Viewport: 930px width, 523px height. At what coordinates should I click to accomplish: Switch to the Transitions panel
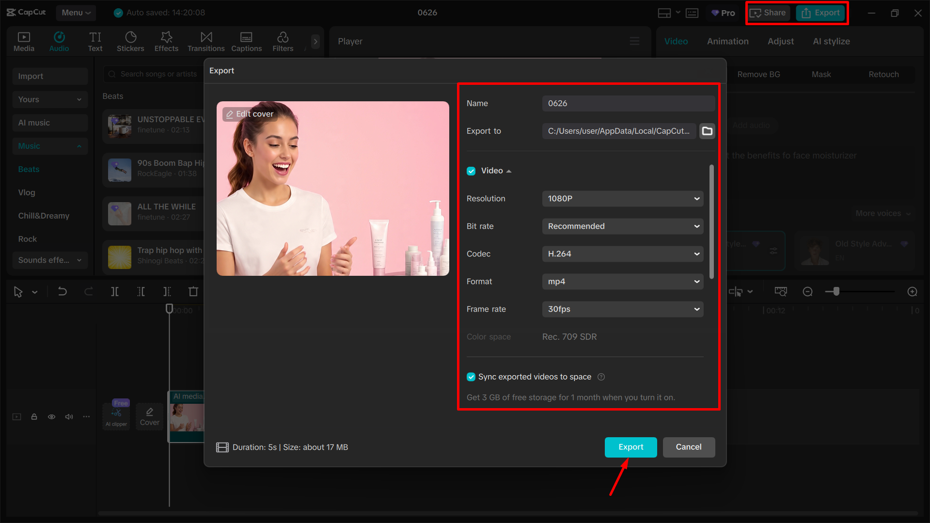[x=205, y=41]
